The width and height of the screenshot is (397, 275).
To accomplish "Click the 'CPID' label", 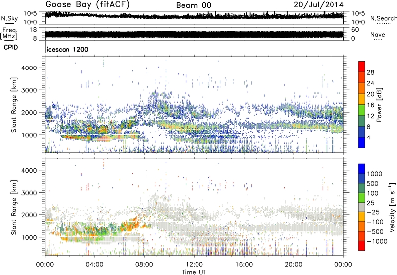I will click(11, 47).
